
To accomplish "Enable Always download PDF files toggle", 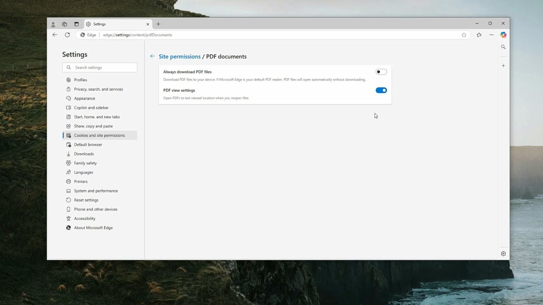I will [381, 72].
